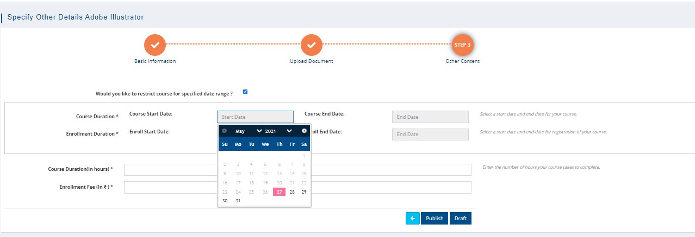Viewport: 695px width, 237px height.
Task: Click the Basic Information step label
Action: pos(155,61)
